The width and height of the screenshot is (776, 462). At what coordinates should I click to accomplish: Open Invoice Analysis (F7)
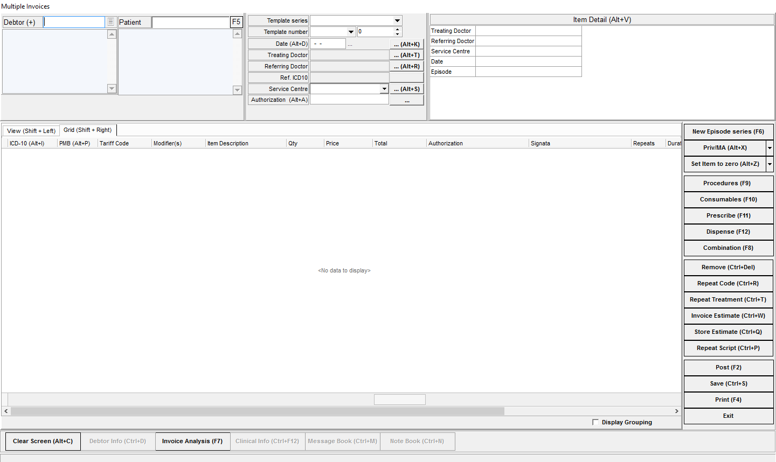[x=192, y=441]
